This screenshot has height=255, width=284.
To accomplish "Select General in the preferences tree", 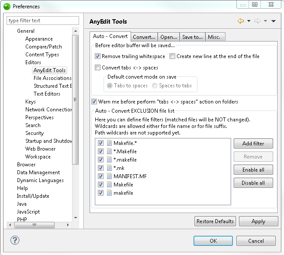I will 26,31.
